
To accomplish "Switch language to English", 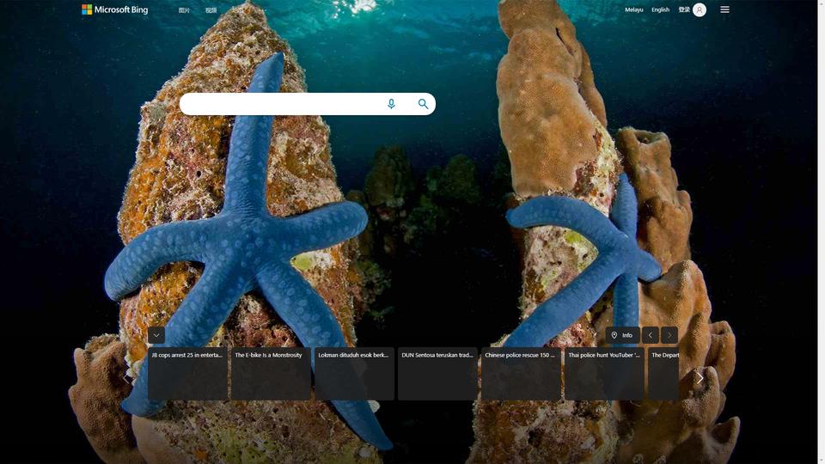I will pyautogui.click(x=660, y=9).
